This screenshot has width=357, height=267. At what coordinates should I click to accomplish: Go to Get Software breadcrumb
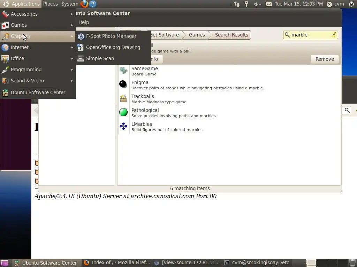coord(166,35)
